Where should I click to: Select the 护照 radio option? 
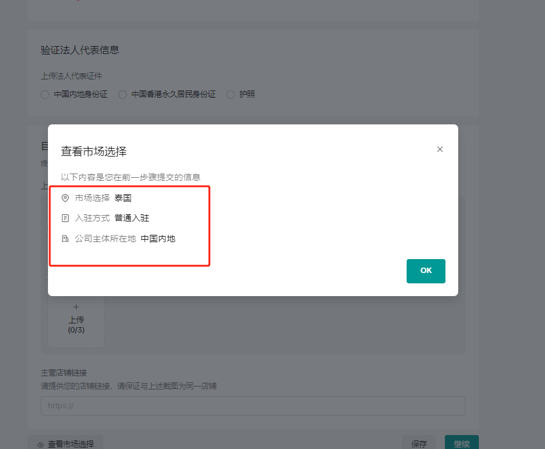[x=230, y=94]
